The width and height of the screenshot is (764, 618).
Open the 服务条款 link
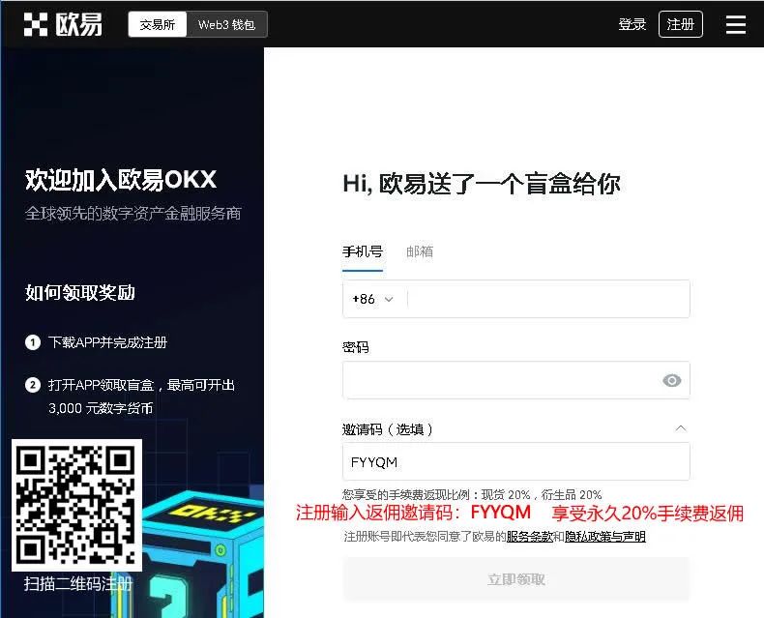[x=530, y=537]
